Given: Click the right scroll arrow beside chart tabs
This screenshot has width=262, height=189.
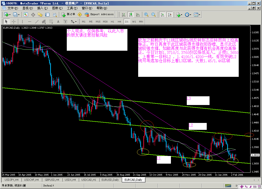Looking at the screenshot, I should [258, 180].
